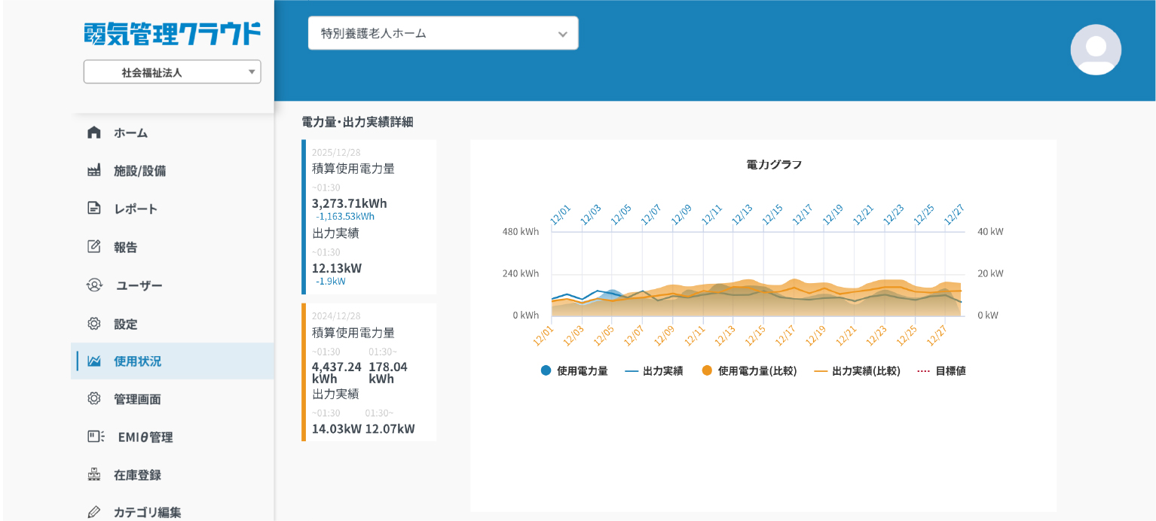Select the 在庫登録 icon
Screen dimensions: 1156x521
coord(93,474)
